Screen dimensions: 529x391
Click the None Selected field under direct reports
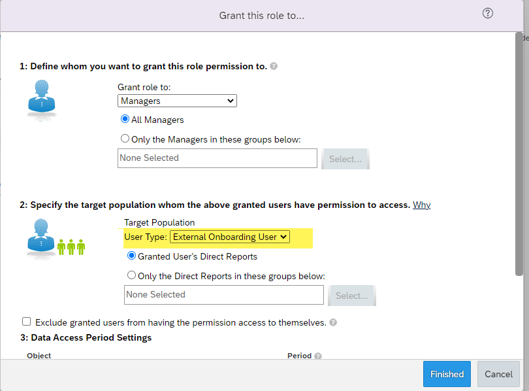(223, 295)
